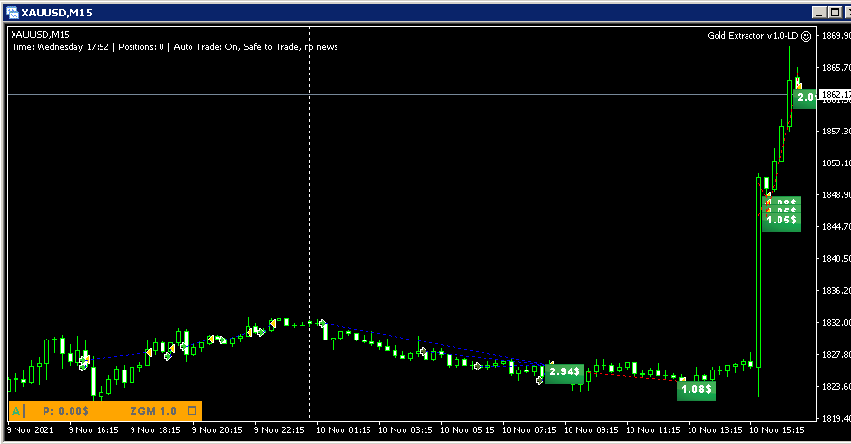Click the green A icon in orange panel

pyautogui.click(x=15, y=411)
